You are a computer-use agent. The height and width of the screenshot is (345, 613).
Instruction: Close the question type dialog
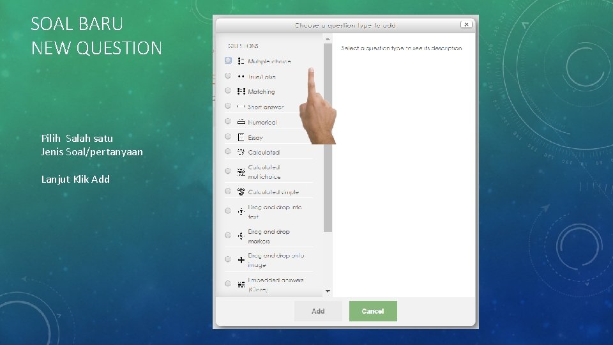click(x=466, y=24)
